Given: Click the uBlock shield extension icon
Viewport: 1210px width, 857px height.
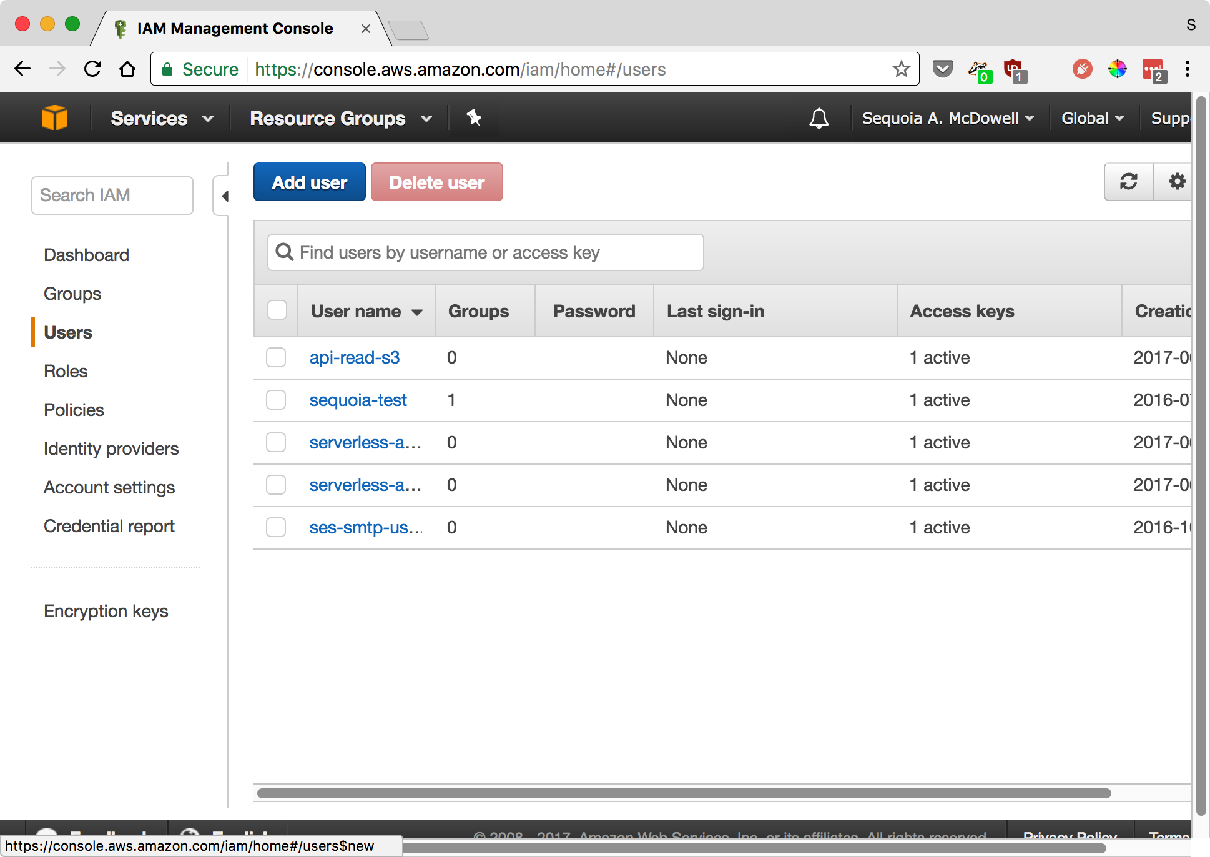Looking at the screenshot, I should (x=1014, y=70).
